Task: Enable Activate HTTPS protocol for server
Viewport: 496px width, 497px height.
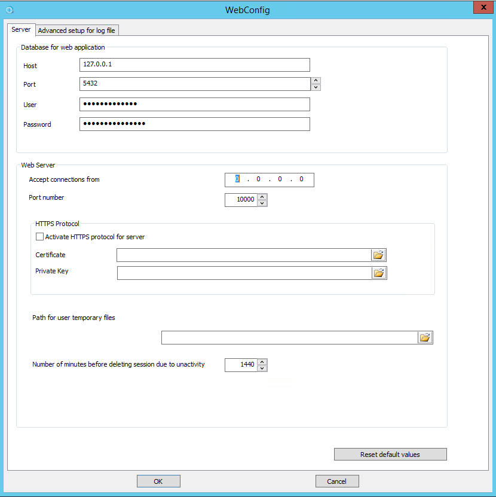Action: click(40, 237)
